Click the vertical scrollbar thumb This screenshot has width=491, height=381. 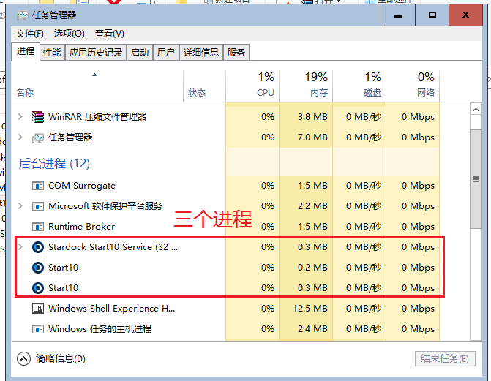click(476, 179)
